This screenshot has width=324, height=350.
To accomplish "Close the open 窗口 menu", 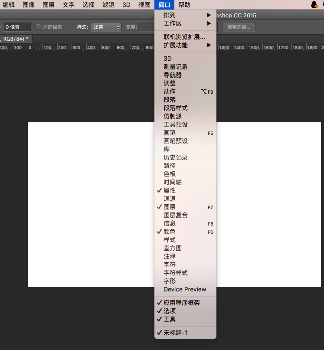I will click(x=164, y=5).
